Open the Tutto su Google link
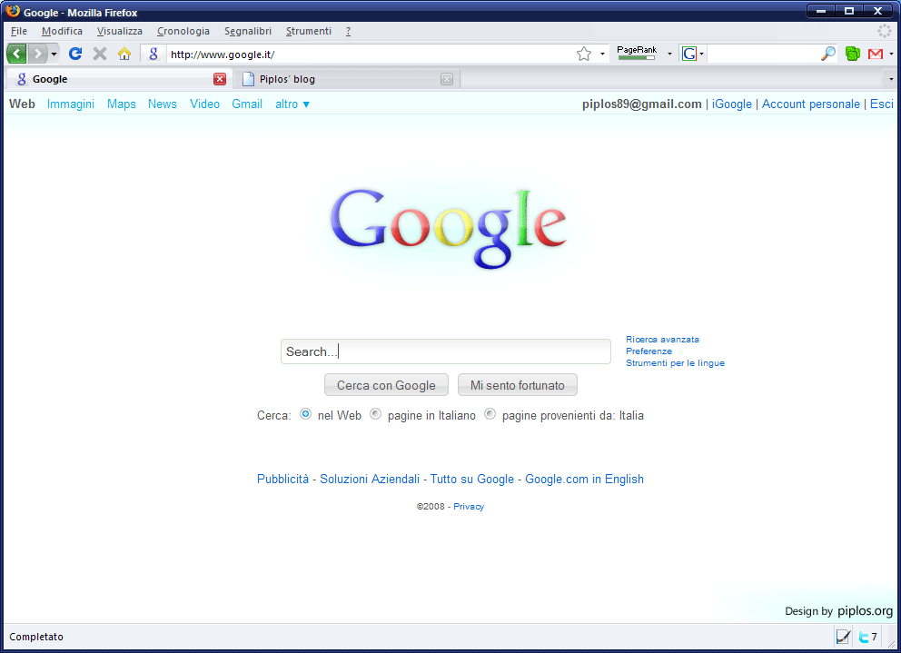This screenshot has width=901, height=653. [x=471, y=479]
